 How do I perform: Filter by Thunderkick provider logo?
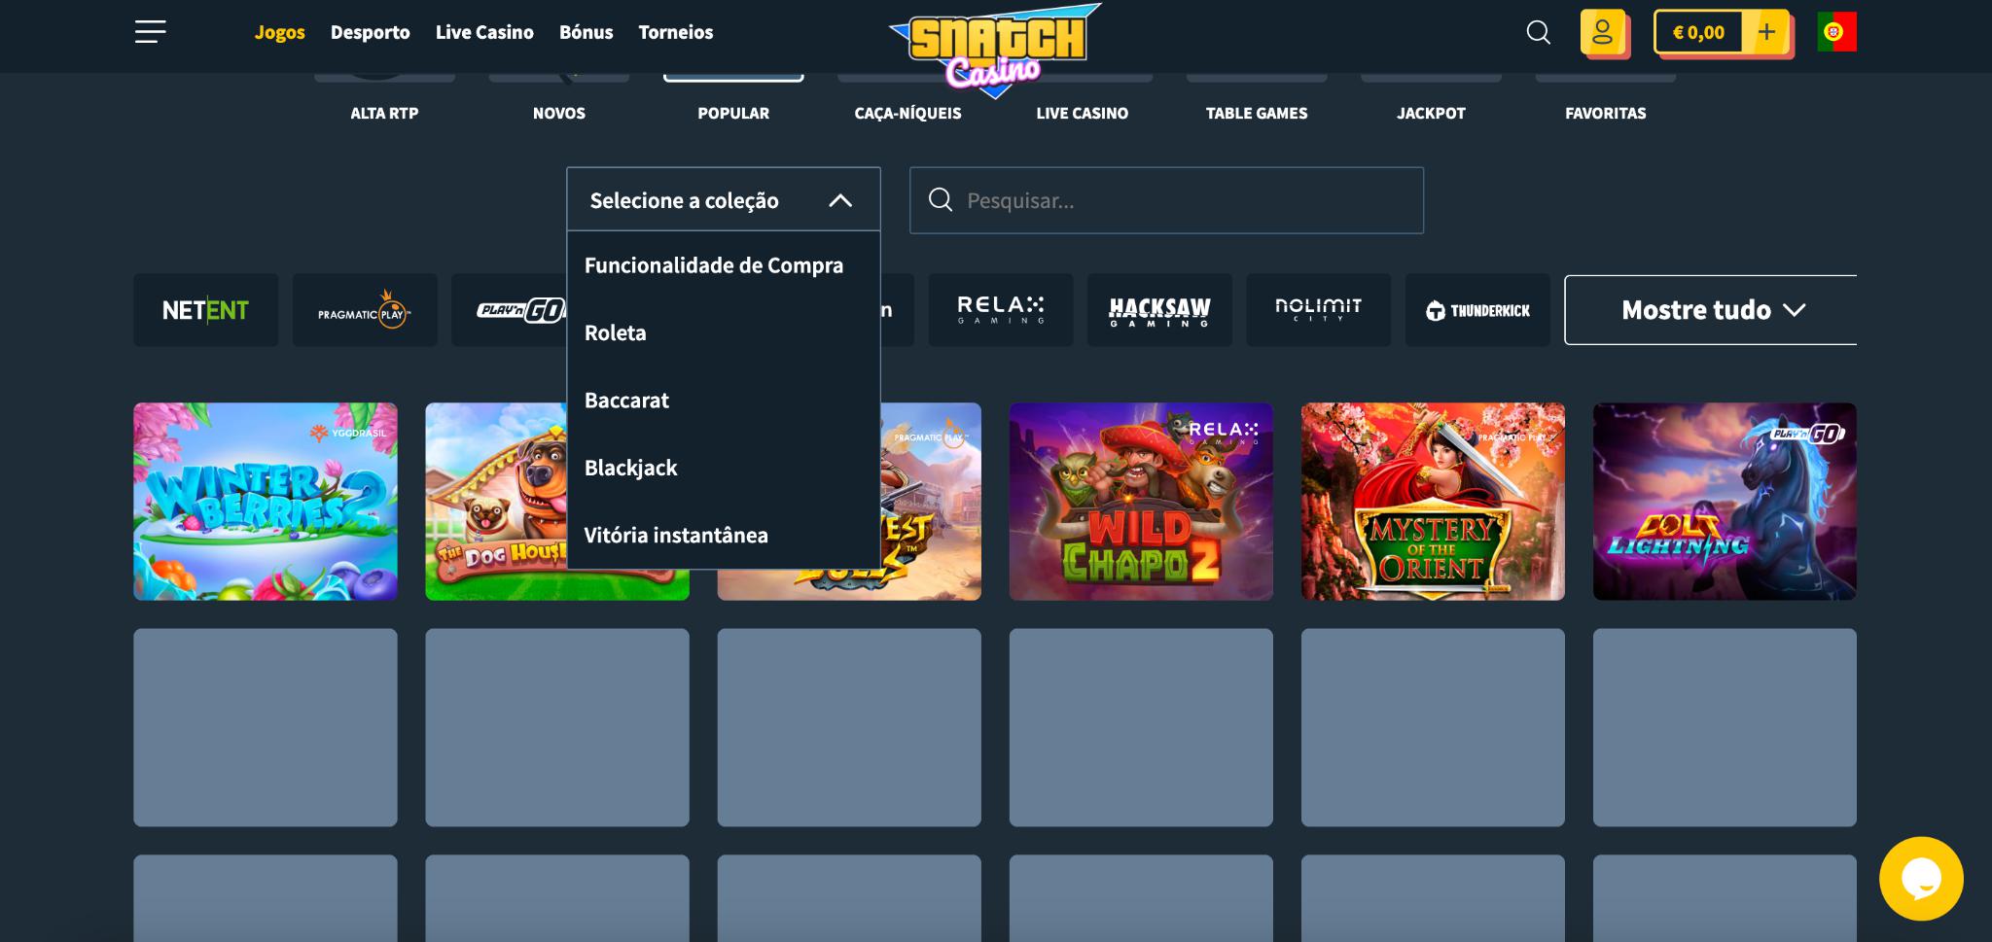(x=1477, y=310)
